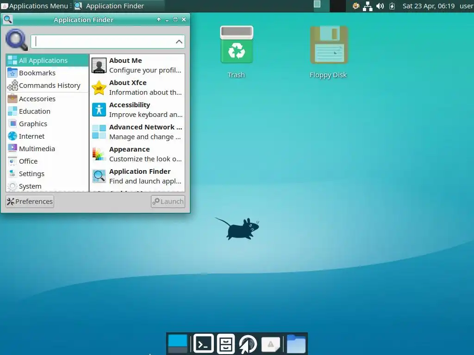Click the notification tray icon beside network
The width and height of the screenshot is (474, 355).
[356, 6]
